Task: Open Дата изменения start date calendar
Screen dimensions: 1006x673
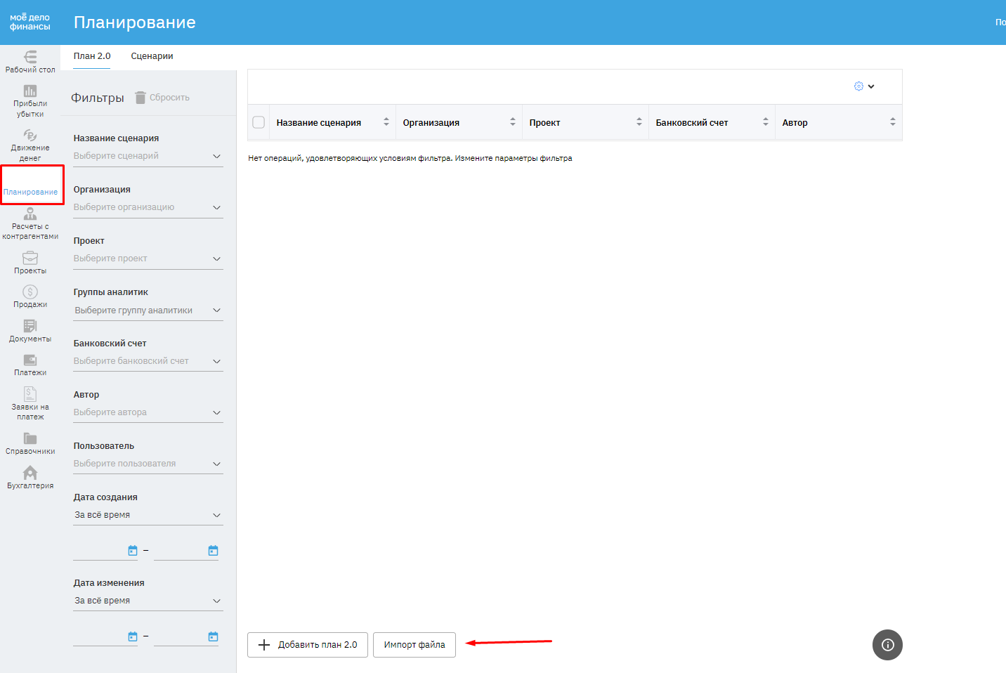Action: click(x=133, y=636)
